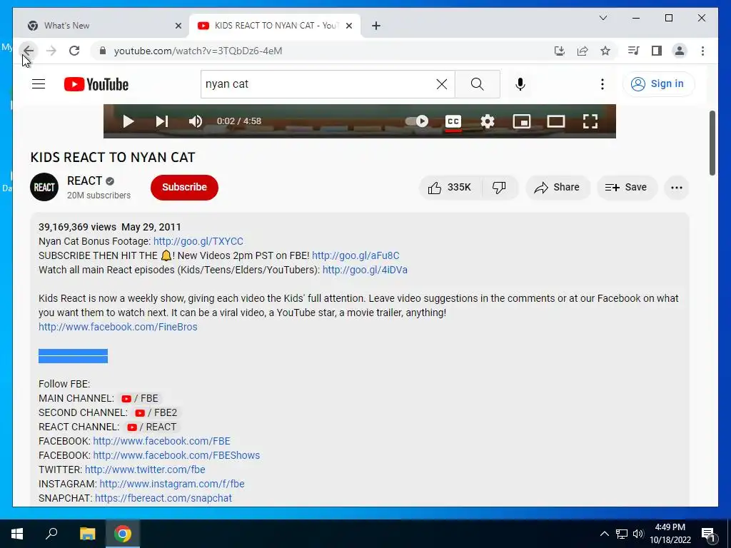Open the facebook.com/FBEShows link

pos(177,455)
